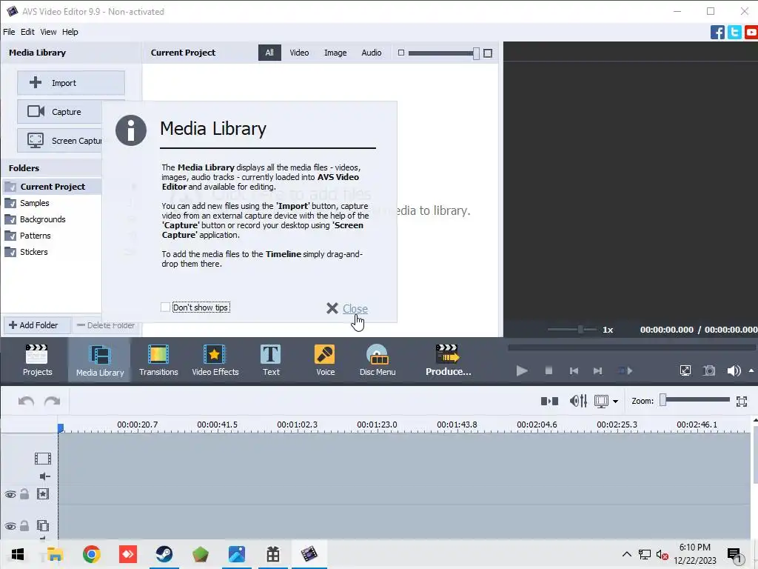Click the redo arrow on timeline toolbar

click(x=53, y=401)
